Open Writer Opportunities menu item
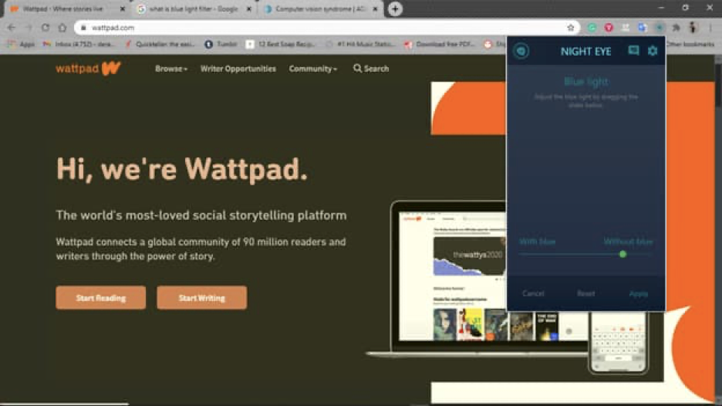The image size is (722, 406). click(x=238, y=69)
